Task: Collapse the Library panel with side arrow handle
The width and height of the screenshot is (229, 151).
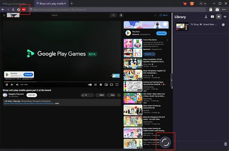Action: [172, 80]
